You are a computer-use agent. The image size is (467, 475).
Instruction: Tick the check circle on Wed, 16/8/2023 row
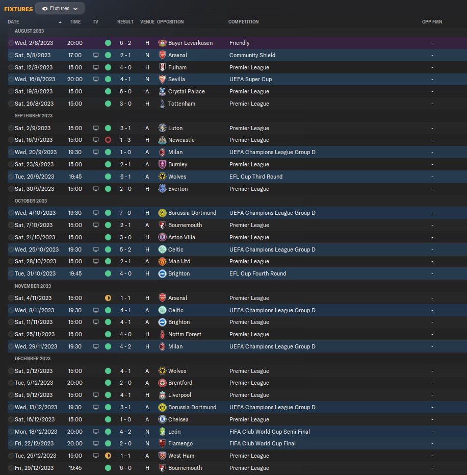[x=11, y=79]
